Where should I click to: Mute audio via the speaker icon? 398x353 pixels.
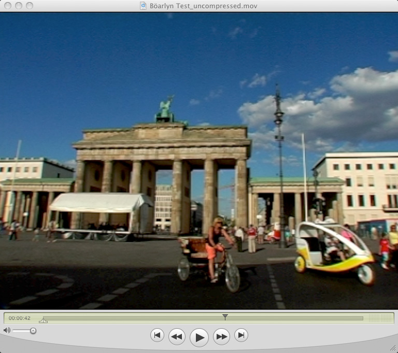[7, 330]
